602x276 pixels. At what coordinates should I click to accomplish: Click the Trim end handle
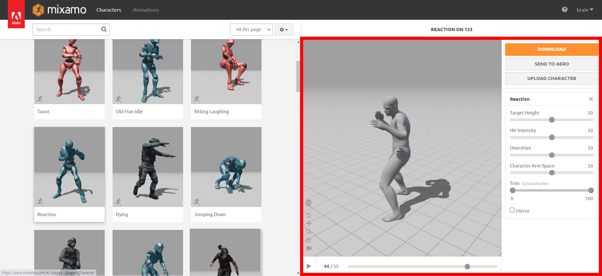click(591, 190)
